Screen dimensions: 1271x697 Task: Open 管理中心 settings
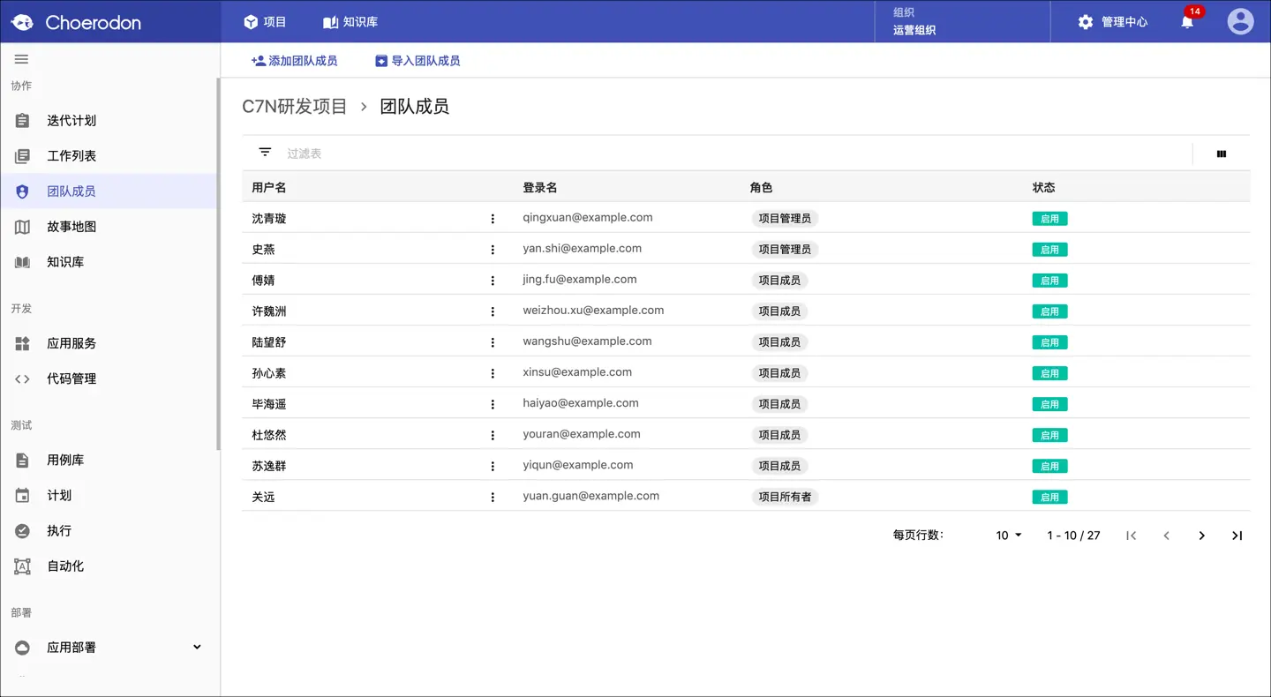click(1113, 22)
